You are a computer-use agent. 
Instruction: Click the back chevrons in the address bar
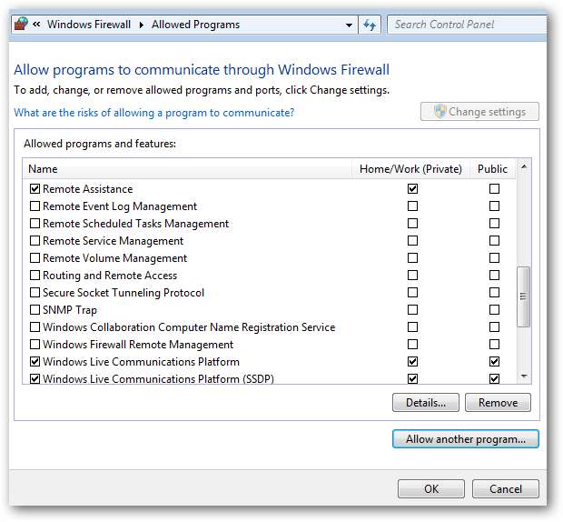pyautogui.click(x=36, y=25)
